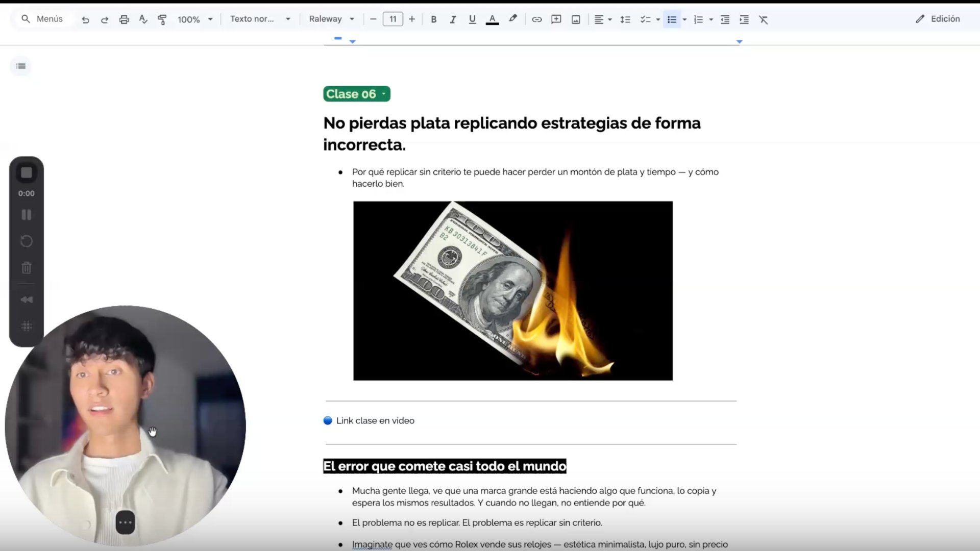The width and height of the screenshot is (980, 551).
Task: Increase the paragraph indent
Action: [744, 19]
